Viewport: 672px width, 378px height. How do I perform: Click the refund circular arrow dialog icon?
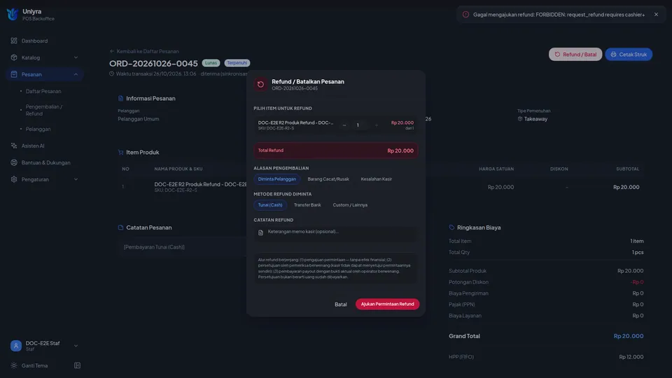tap(260, 85)
